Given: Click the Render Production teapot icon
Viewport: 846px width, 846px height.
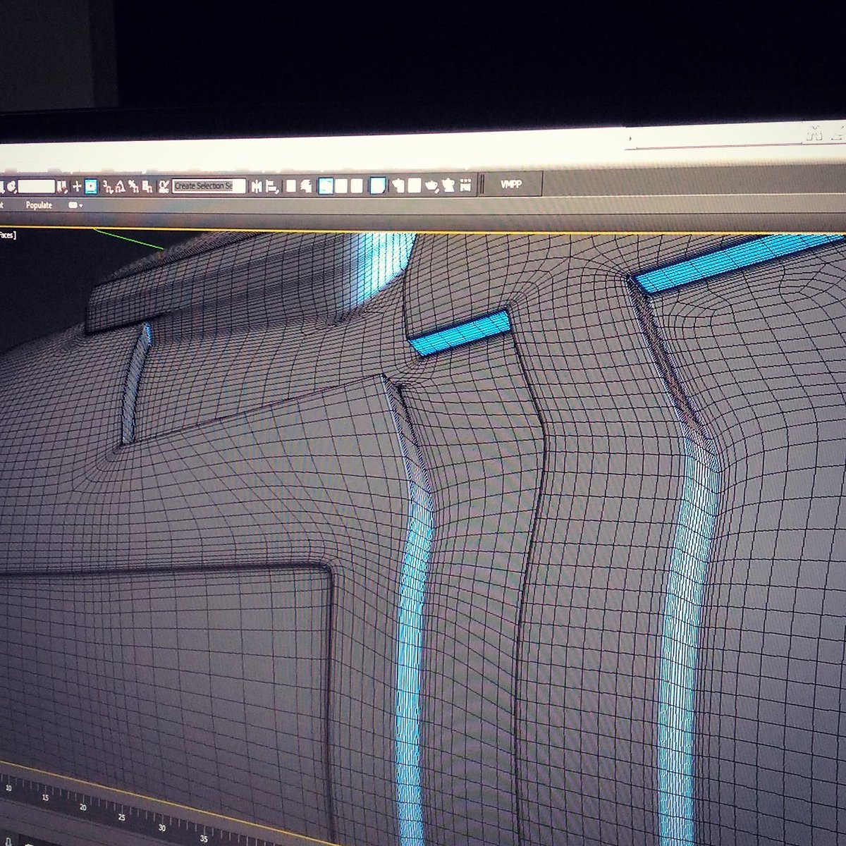Looking at the screenshot, I should 431,186.
